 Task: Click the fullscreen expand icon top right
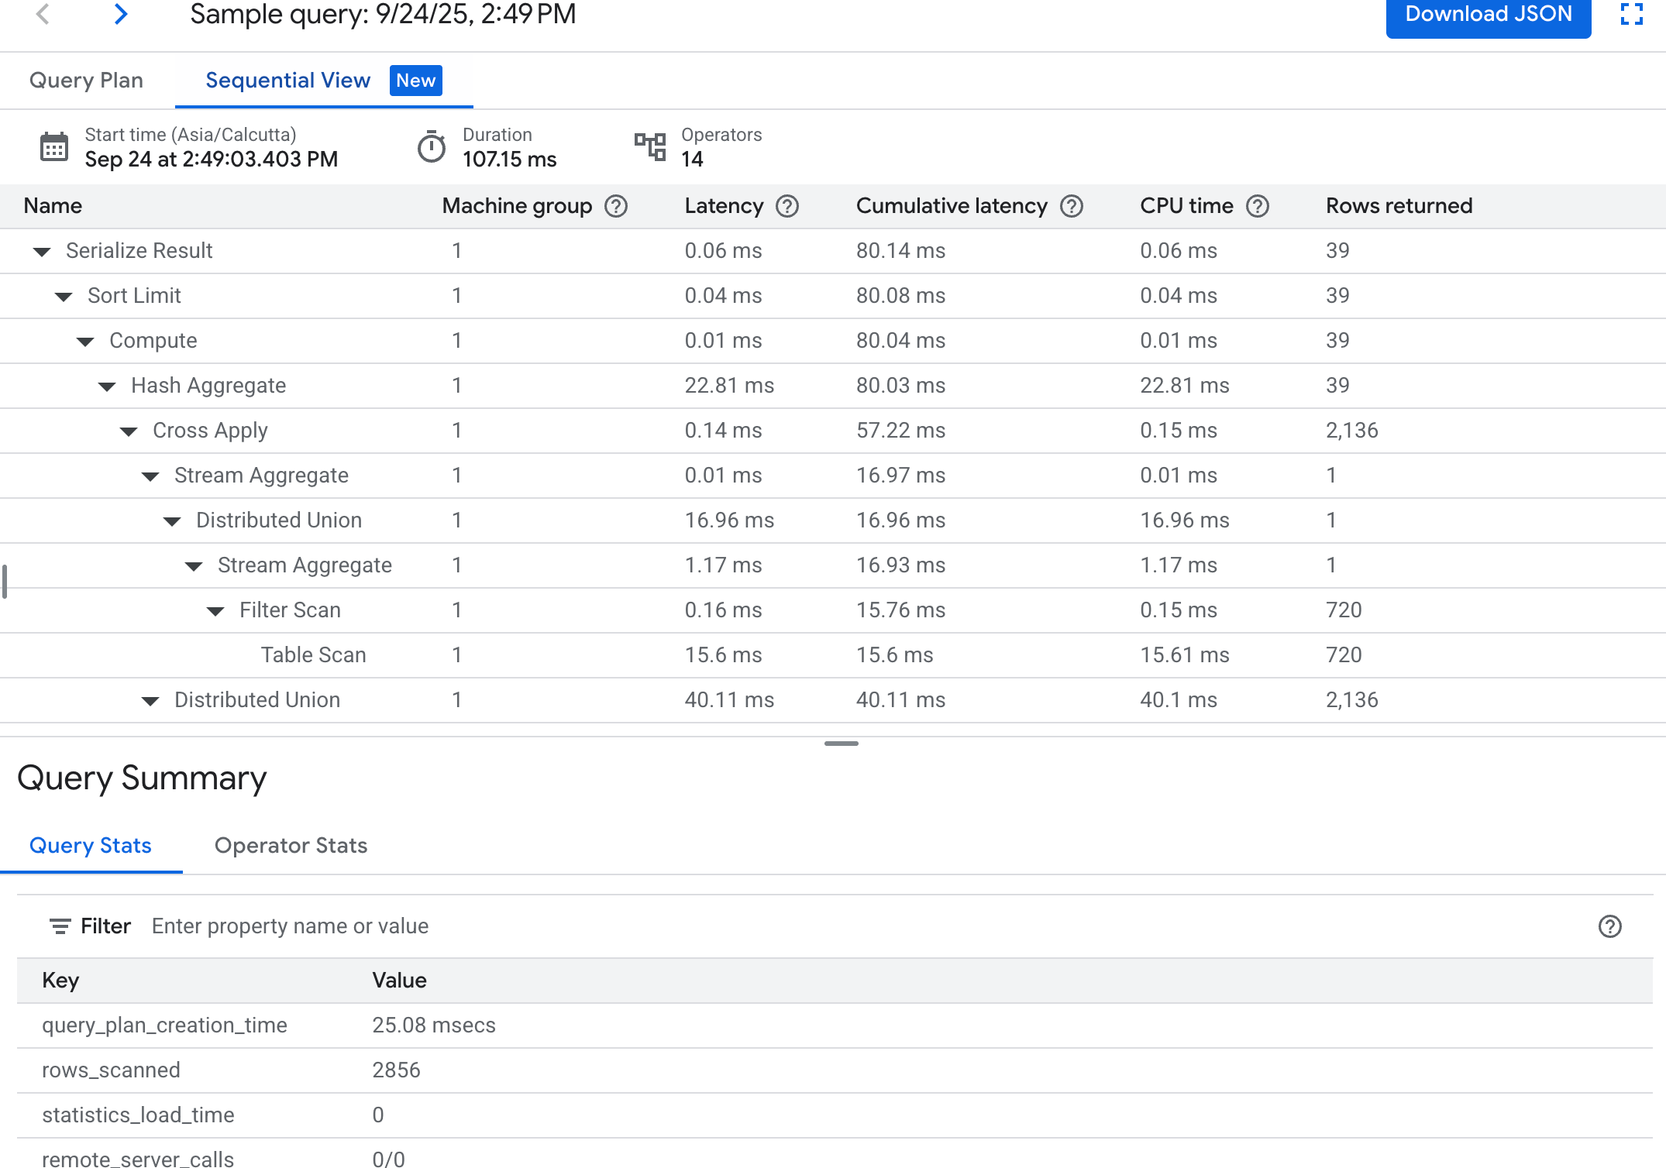point(1631,14)
